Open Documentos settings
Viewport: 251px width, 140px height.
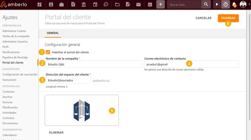click(10, 123)
